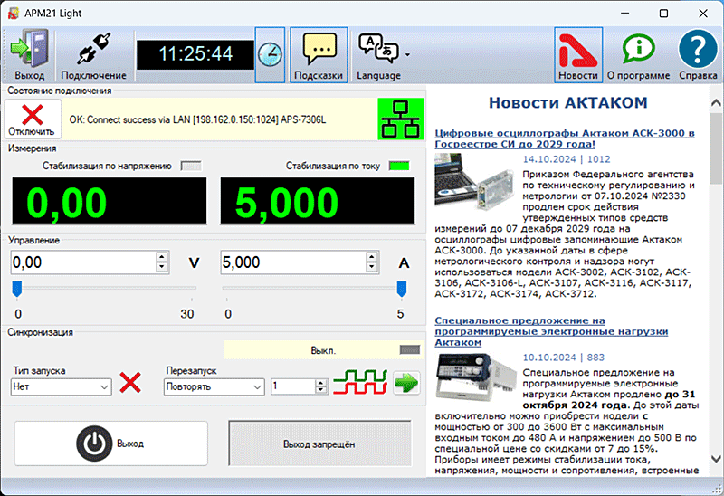Click the connection status OK message
Image resolution: width=724 pixels, height=496 pixels.
[197, 119]
